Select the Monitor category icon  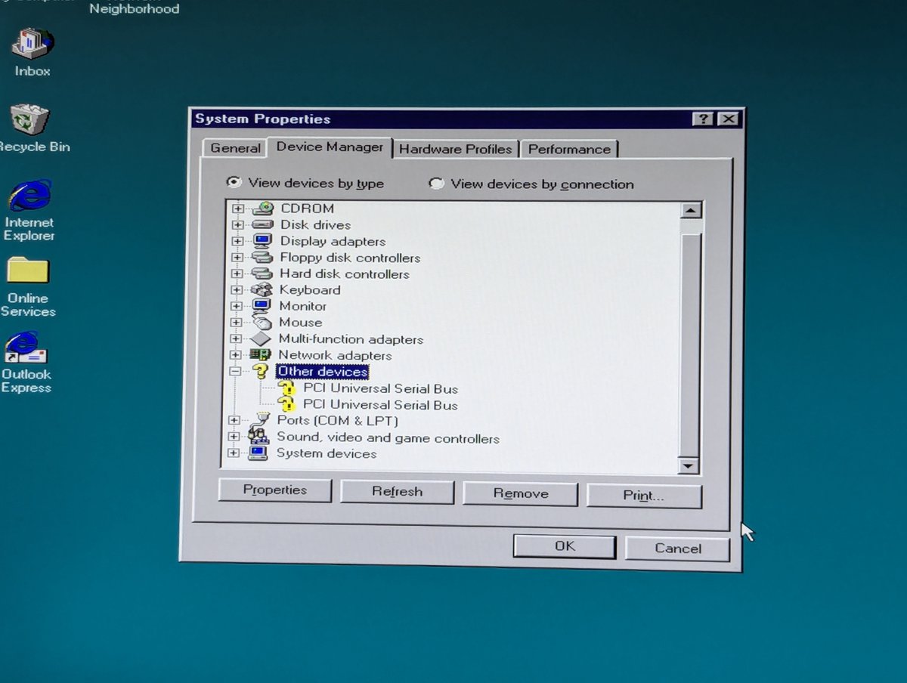pyautogui.click(x=262, y=306)
